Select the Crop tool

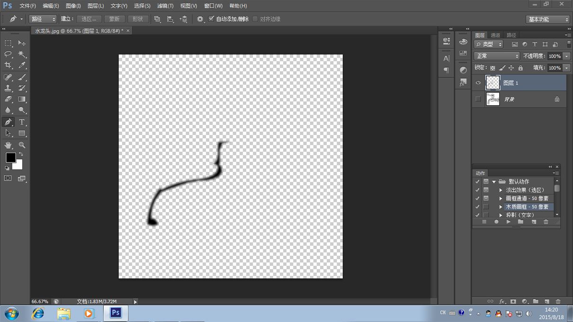pos(8,65)
